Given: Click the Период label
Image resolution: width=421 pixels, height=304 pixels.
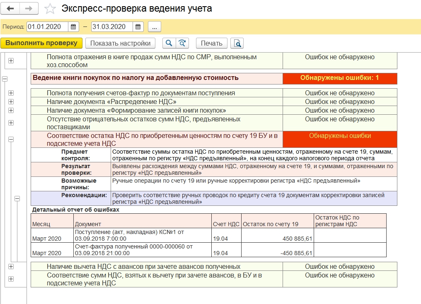Looking at the screenshot, I should point(13,27).
